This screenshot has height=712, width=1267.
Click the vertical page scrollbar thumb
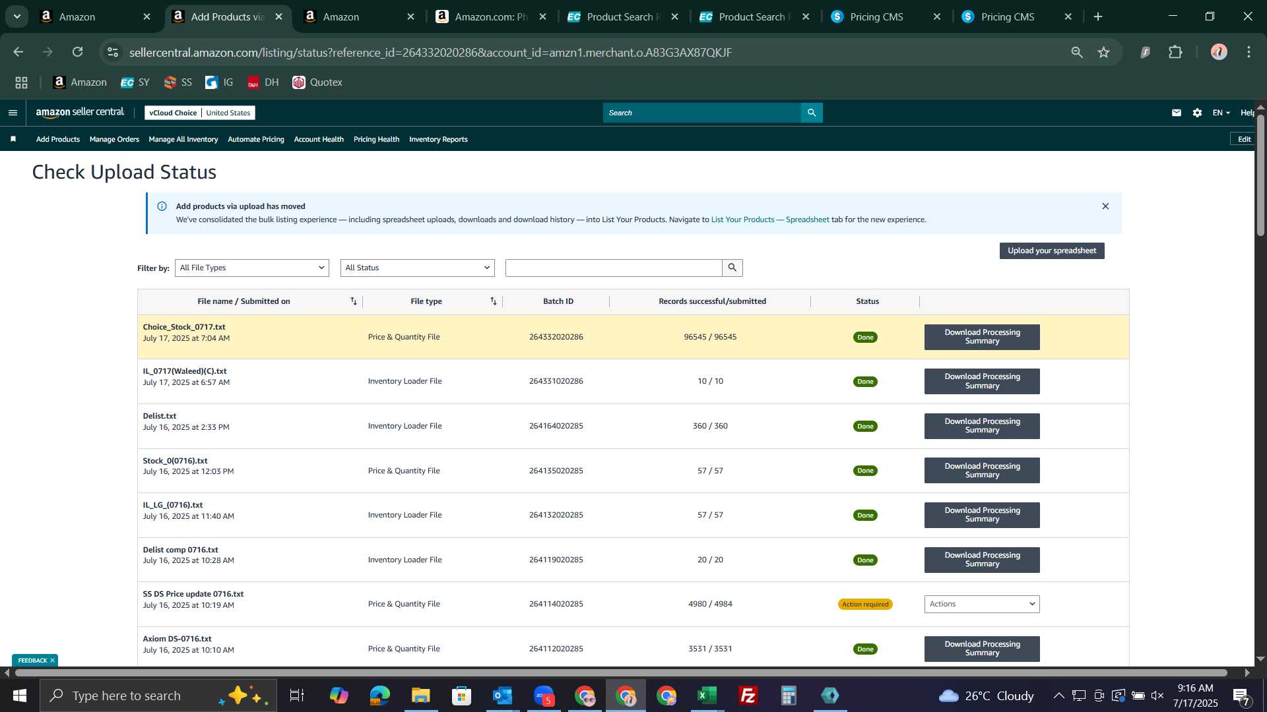point(1260,175)
